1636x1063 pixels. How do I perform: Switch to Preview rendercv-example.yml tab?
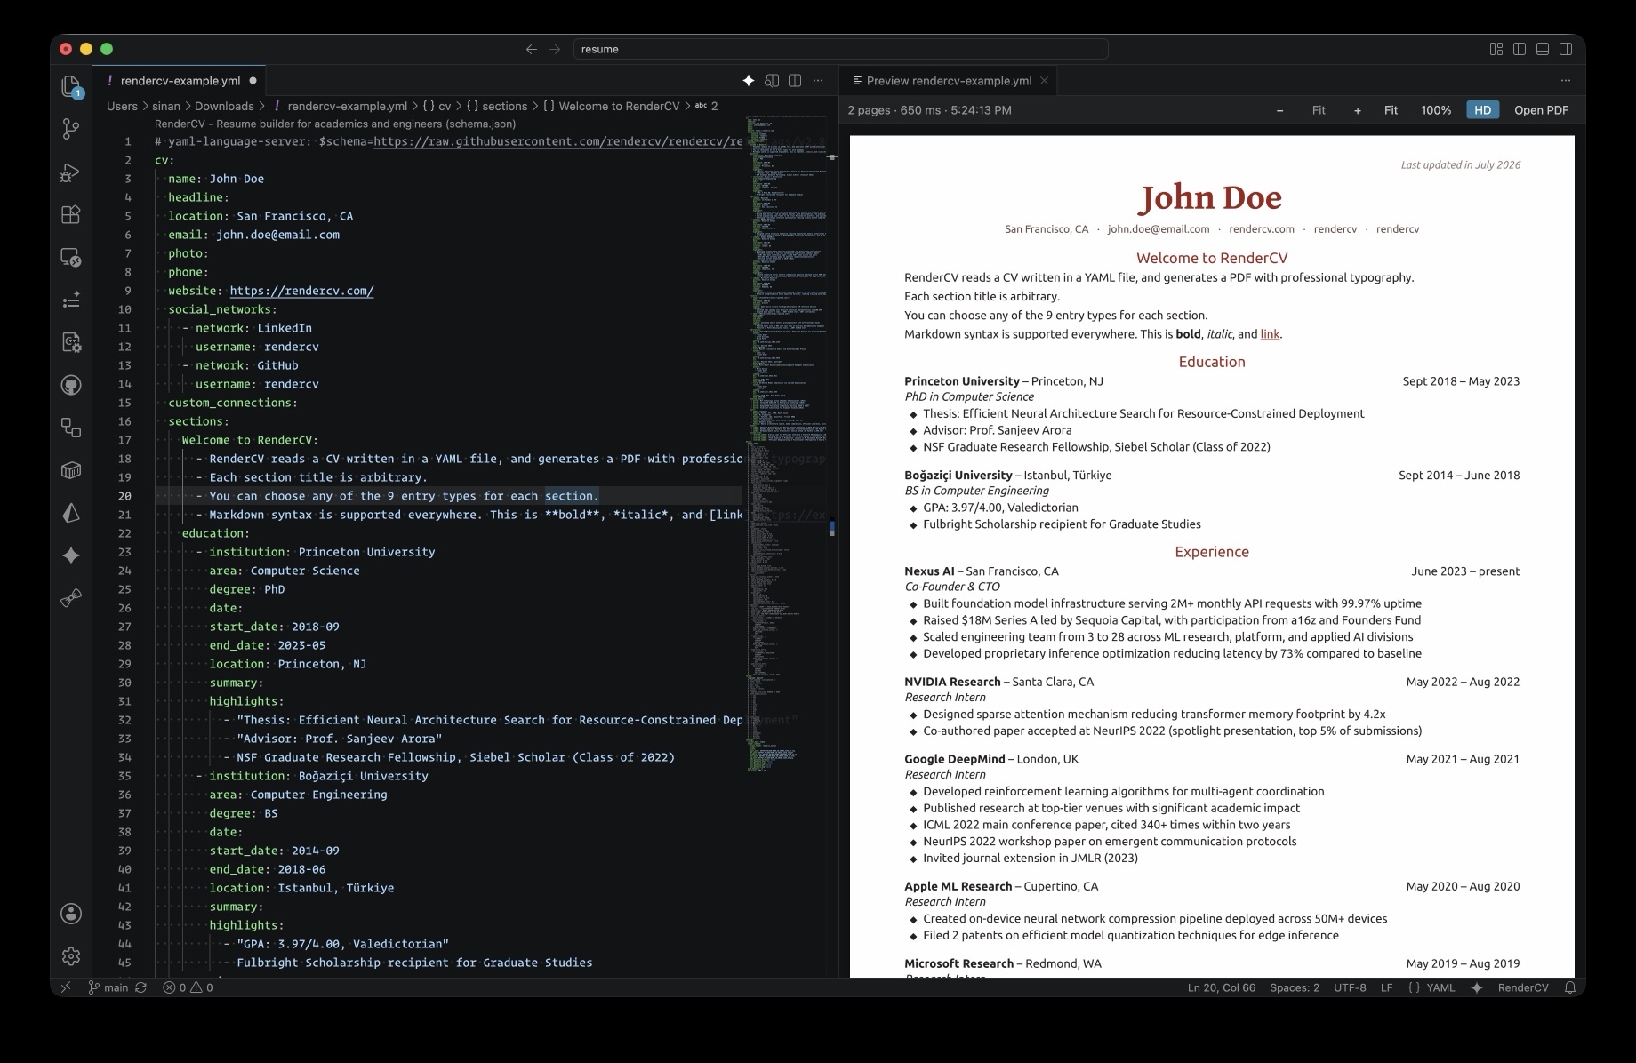tap(949, 81)
